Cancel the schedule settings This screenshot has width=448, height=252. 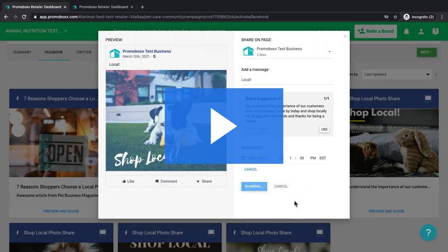click(251, 169)
